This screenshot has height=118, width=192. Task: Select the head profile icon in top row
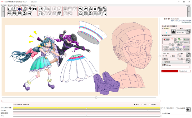pyautogui.click(x=30, y=9)
